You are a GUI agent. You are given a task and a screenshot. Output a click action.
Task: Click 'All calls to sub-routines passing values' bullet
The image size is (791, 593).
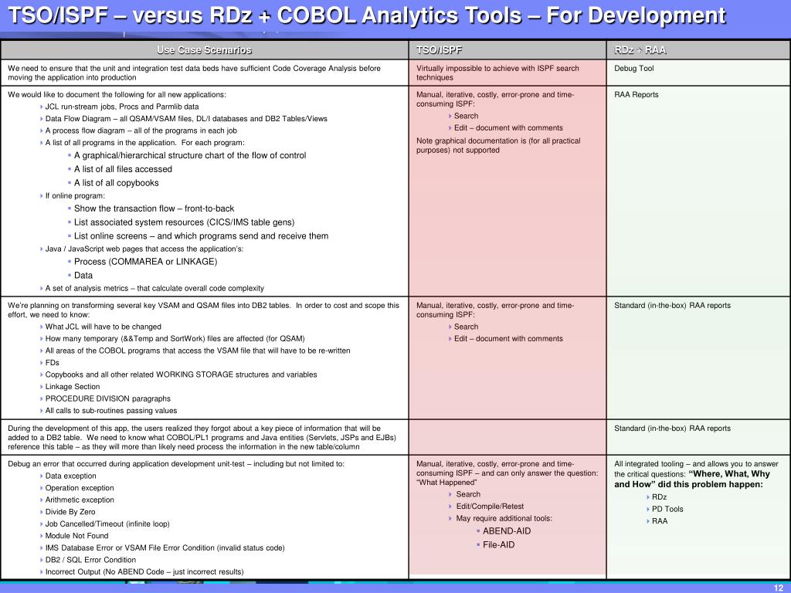click(x=111, y=411)
